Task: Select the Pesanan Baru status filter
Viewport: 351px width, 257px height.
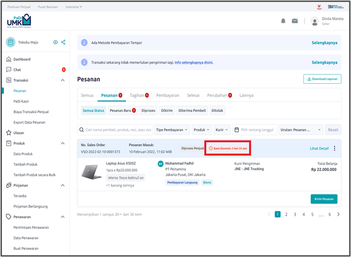Action: pyautogui.click(x=122, y=111)
